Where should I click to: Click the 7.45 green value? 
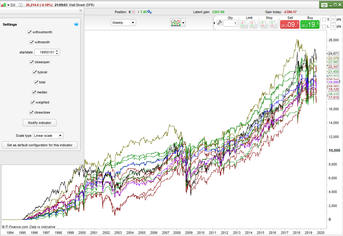click(143, 12)
